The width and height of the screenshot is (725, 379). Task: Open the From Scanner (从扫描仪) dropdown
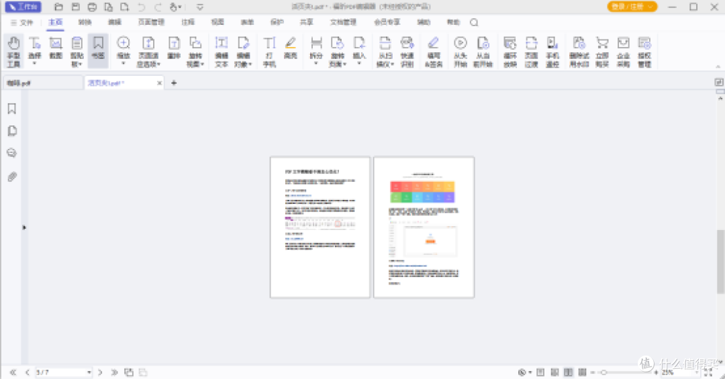pos(385,51)
